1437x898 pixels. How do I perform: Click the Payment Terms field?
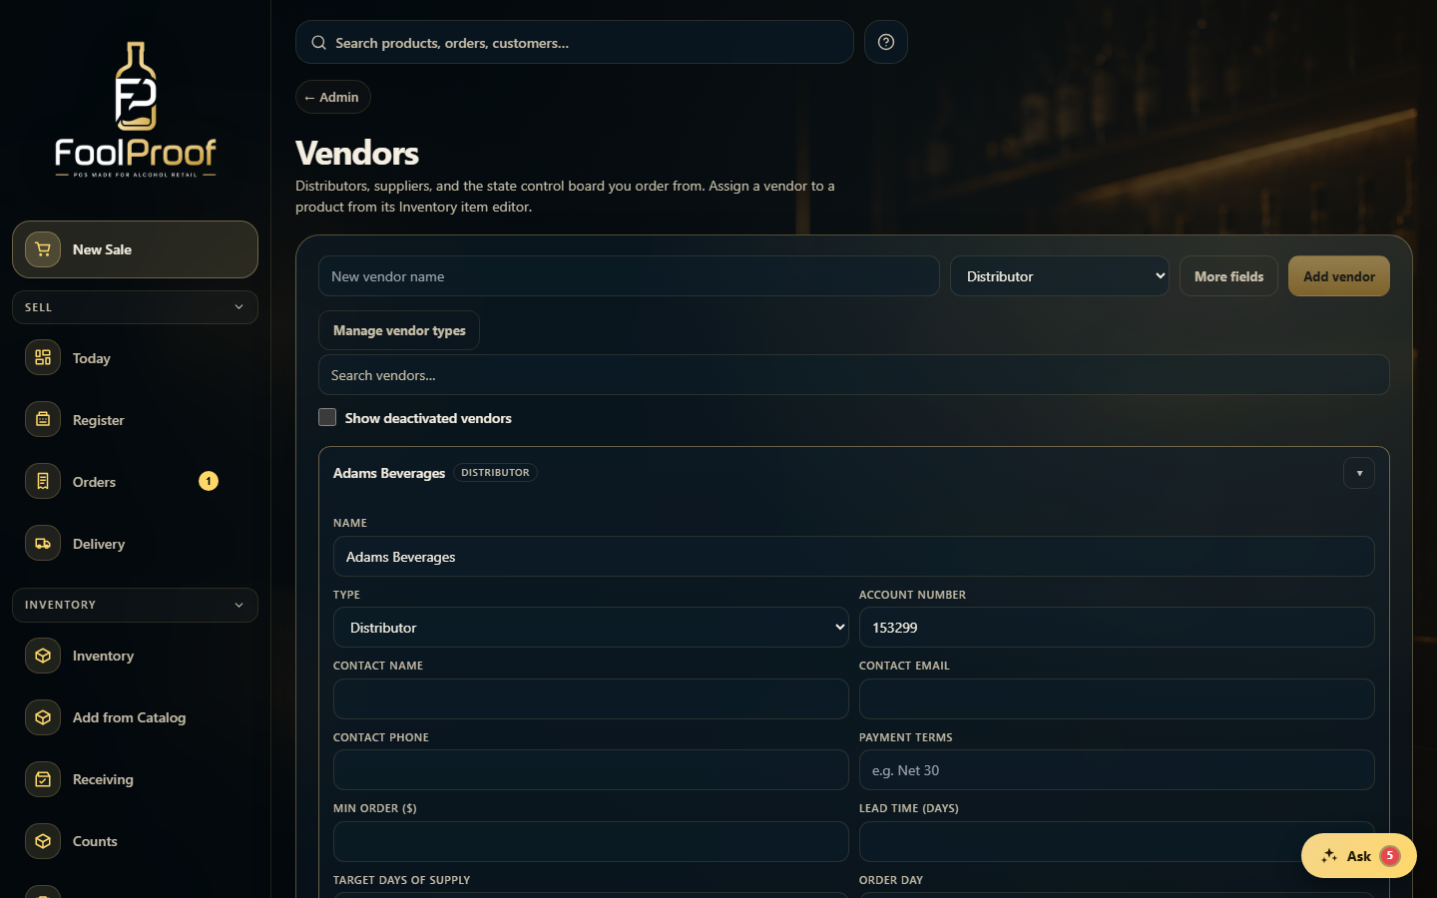(1117, 770)
